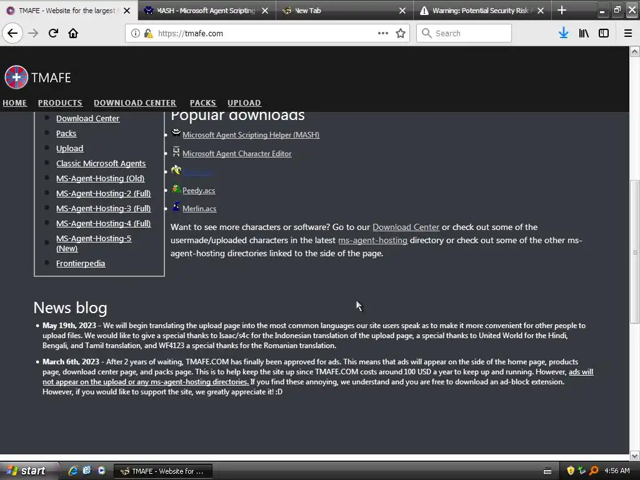
Task: Click the banana character icon
Action: 176,170
